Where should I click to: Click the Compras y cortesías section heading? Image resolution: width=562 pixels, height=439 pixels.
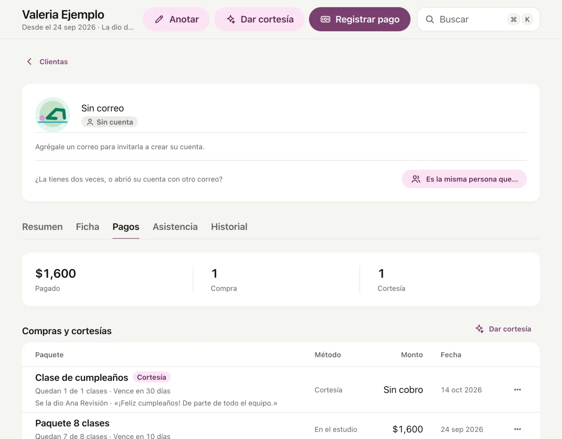[67, 331]
